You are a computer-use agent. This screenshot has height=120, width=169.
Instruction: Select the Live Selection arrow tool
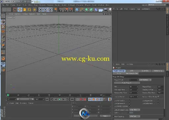pyautogui.click(x=15, y=10)
